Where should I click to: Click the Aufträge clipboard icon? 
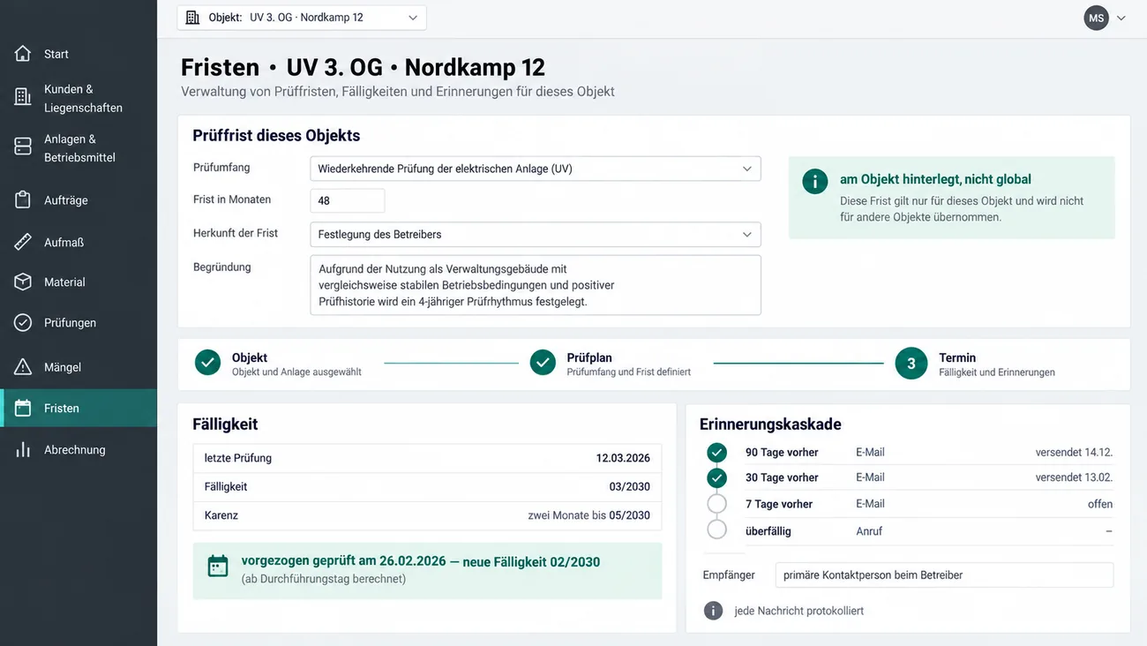(x=23, y=200)
